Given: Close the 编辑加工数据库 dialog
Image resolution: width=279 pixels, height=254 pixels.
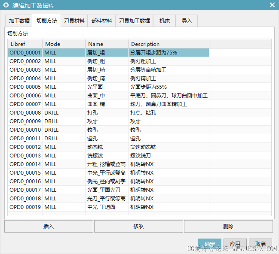Looking at the screenshot, I should (272, 5).
